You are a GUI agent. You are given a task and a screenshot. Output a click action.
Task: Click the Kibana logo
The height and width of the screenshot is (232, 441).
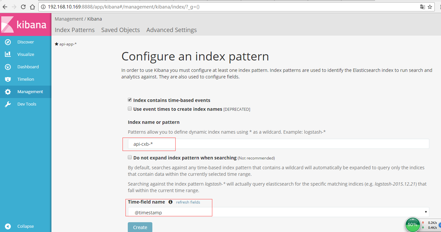pos(26,25)
